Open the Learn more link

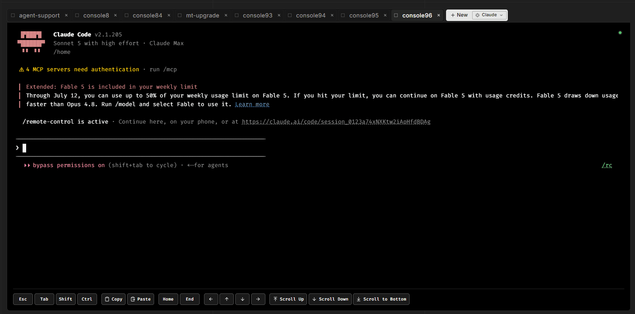(x=252, y=104)
